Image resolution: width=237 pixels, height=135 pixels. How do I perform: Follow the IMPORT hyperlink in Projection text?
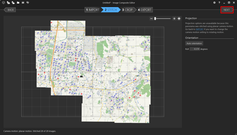[199, 29]
